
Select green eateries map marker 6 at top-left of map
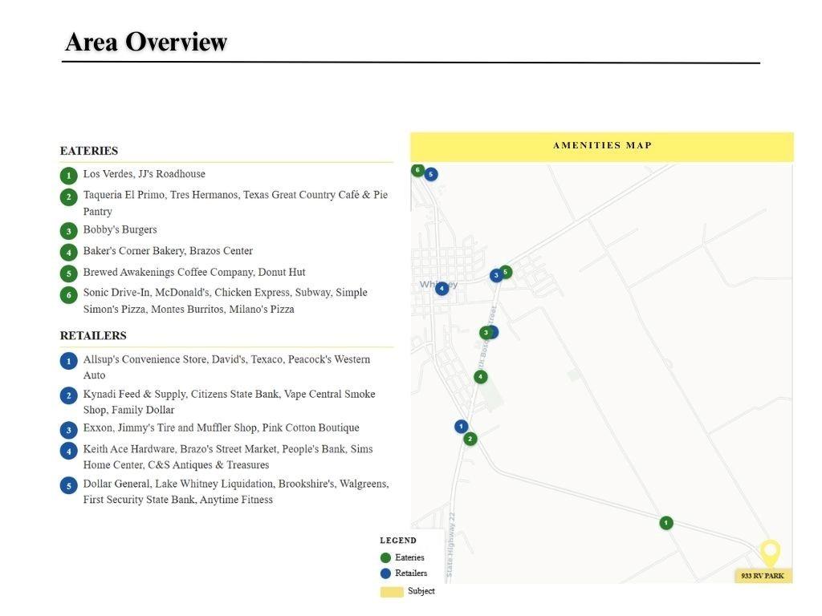click(x=417, y=170)
